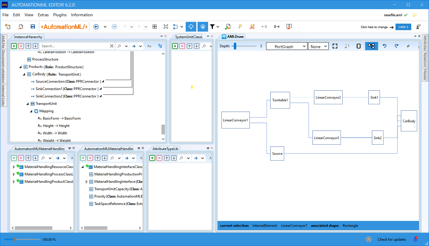This screenshot has width=429, height=246.
Task: Collapse the TransportUnit role node
Action: (x=27, y=104)
